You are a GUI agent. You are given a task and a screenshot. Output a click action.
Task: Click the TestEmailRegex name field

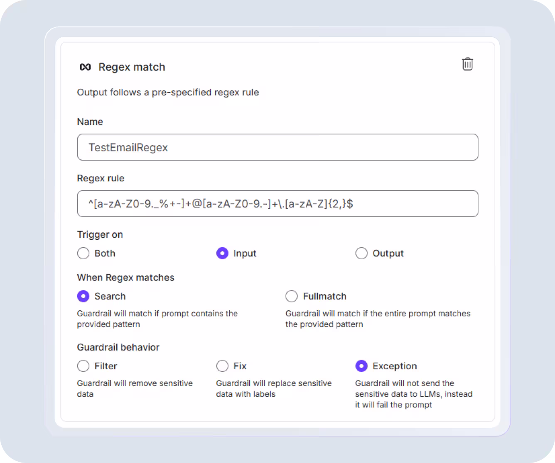[x=277, y=147]
